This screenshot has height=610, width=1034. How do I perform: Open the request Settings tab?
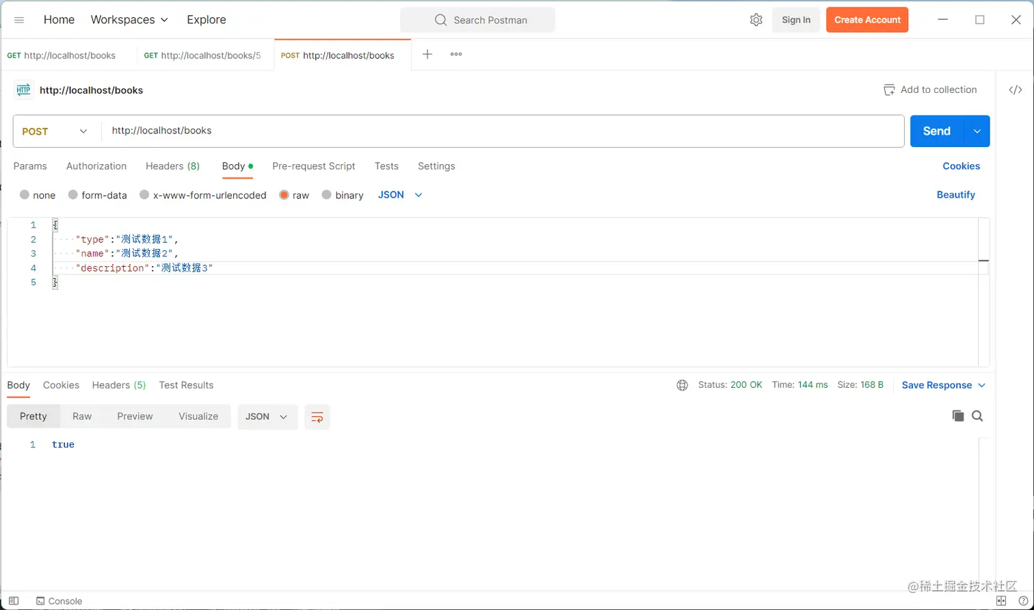pyautogui.click(x=436, y=166)
